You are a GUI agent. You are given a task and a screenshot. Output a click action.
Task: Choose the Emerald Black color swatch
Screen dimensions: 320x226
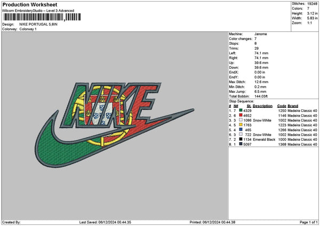pyautogui.click(x=241, y=139)
